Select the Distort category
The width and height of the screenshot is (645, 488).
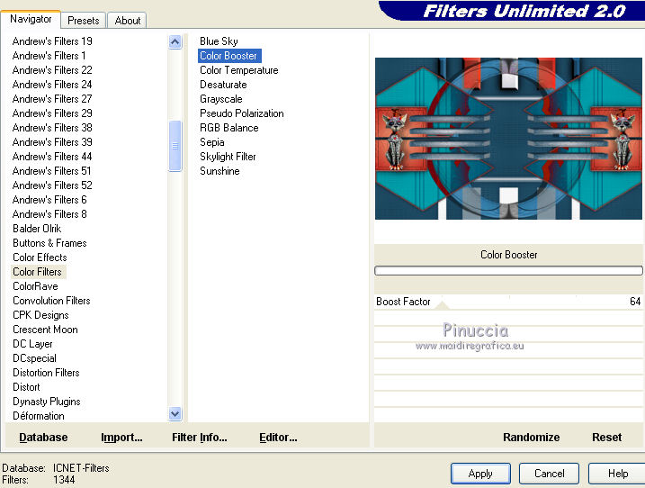point(26,387)
